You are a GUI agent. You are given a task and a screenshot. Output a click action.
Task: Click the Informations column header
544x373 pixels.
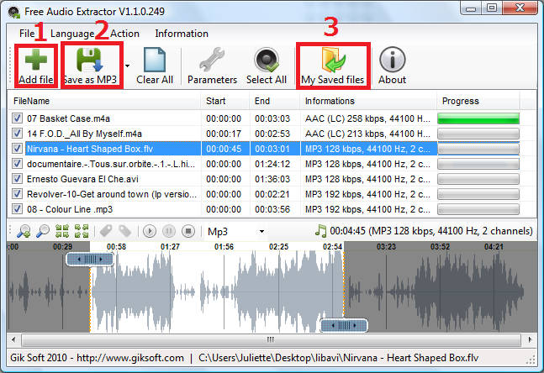[368, 101]
